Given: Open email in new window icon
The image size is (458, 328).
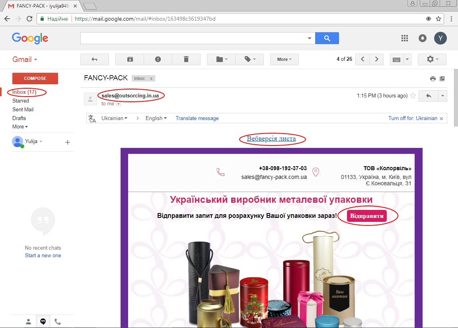Looking at the screenshot, I should 442,79.
